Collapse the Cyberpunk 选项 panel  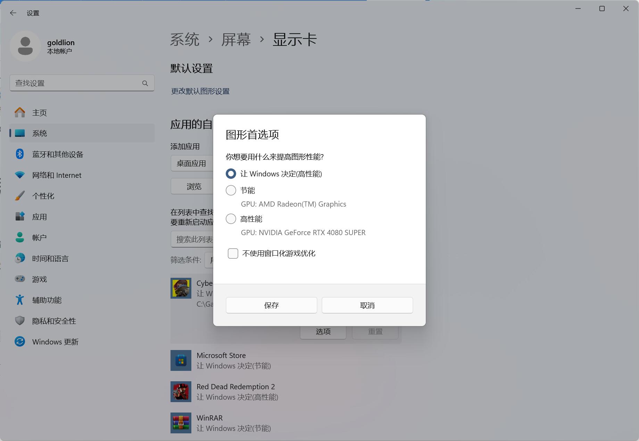pyautogui.click(x=323, y=331)
